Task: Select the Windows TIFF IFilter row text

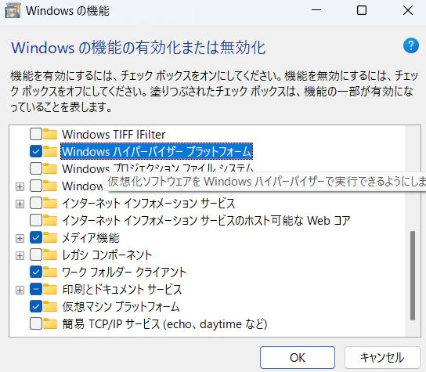Action: click(x=114, y=135)
